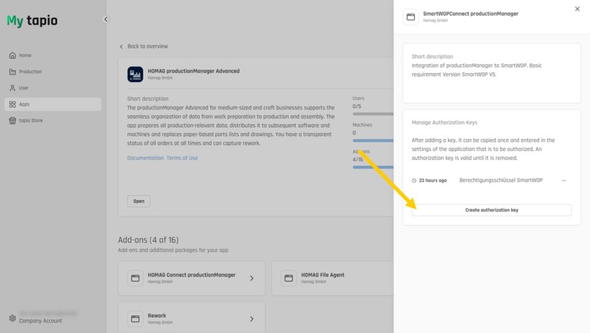Expand the Rework add-on chevron
Viewport: 590px width, 333px height.
pos(251,319)
